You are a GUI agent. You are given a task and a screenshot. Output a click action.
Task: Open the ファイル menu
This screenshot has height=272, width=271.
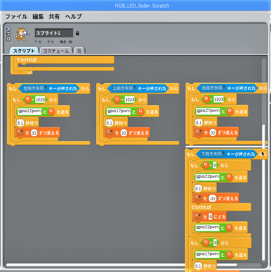pyautogui.click(x=16, y=17)
